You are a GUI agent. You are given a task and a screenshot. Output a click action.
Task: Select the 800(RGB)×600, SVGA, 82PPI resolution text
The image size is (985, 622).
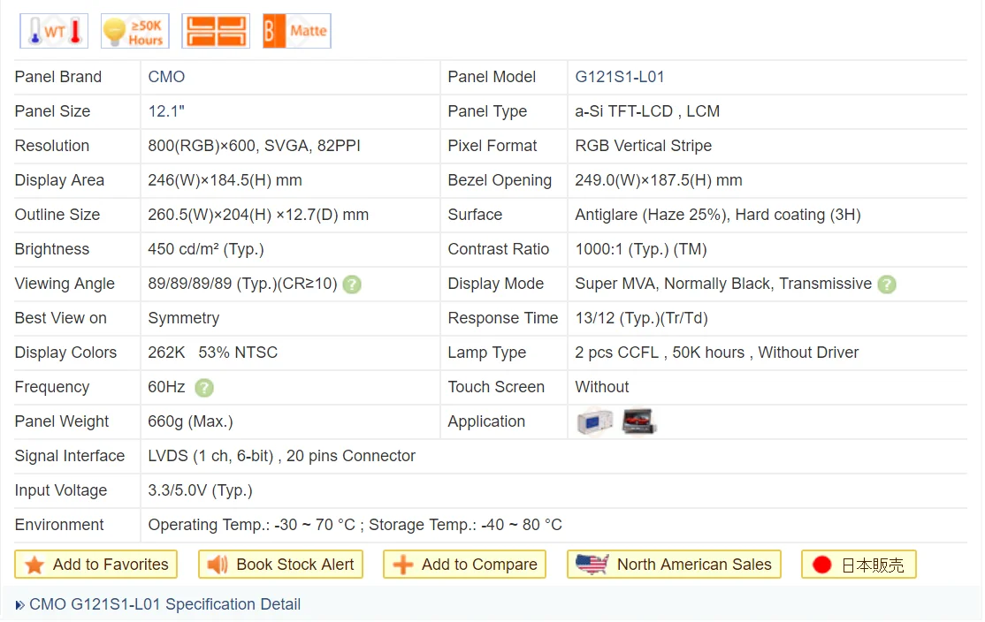(x=254, y=146)
